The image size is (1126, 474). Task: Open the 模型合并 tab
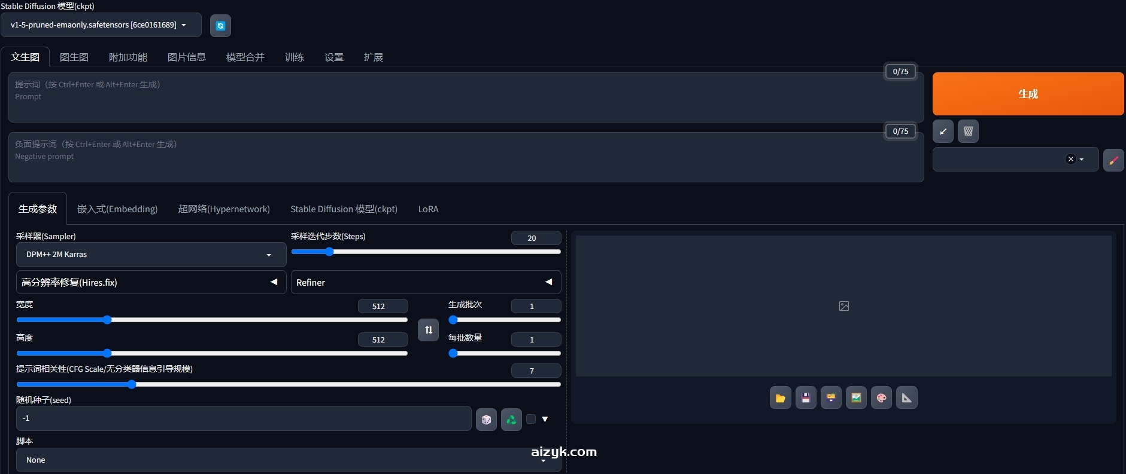245,57
